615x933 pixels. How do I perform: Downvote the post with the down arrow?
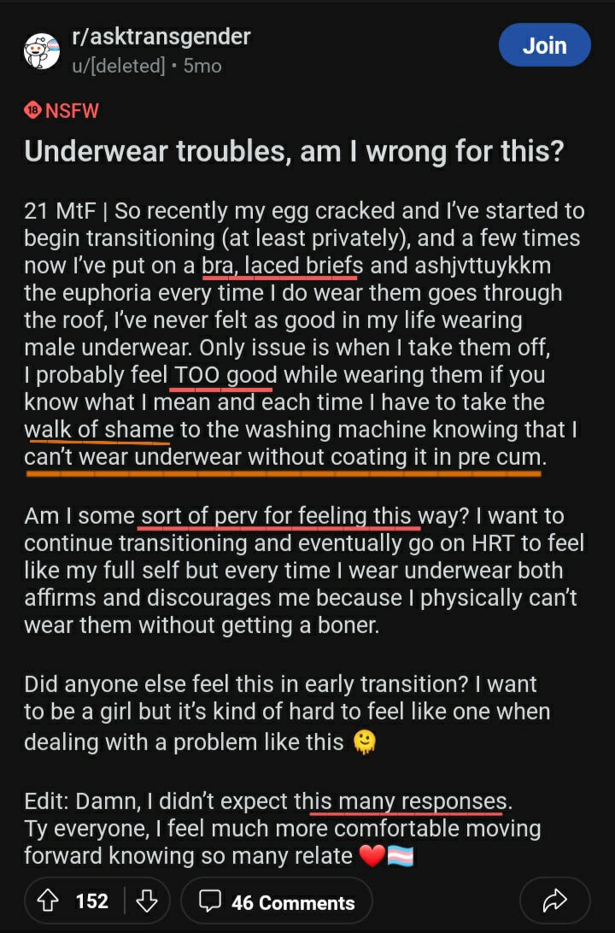(x=146, y=901)
